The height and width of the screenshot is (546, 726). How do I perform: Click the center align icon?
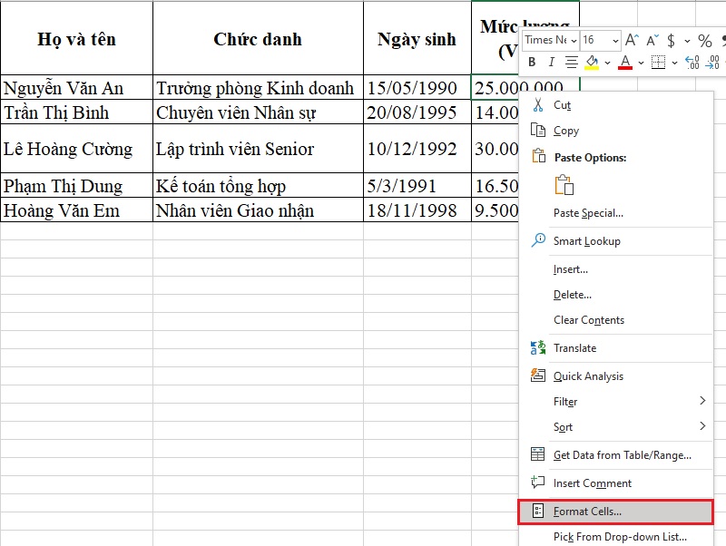(x=572, y=62)
